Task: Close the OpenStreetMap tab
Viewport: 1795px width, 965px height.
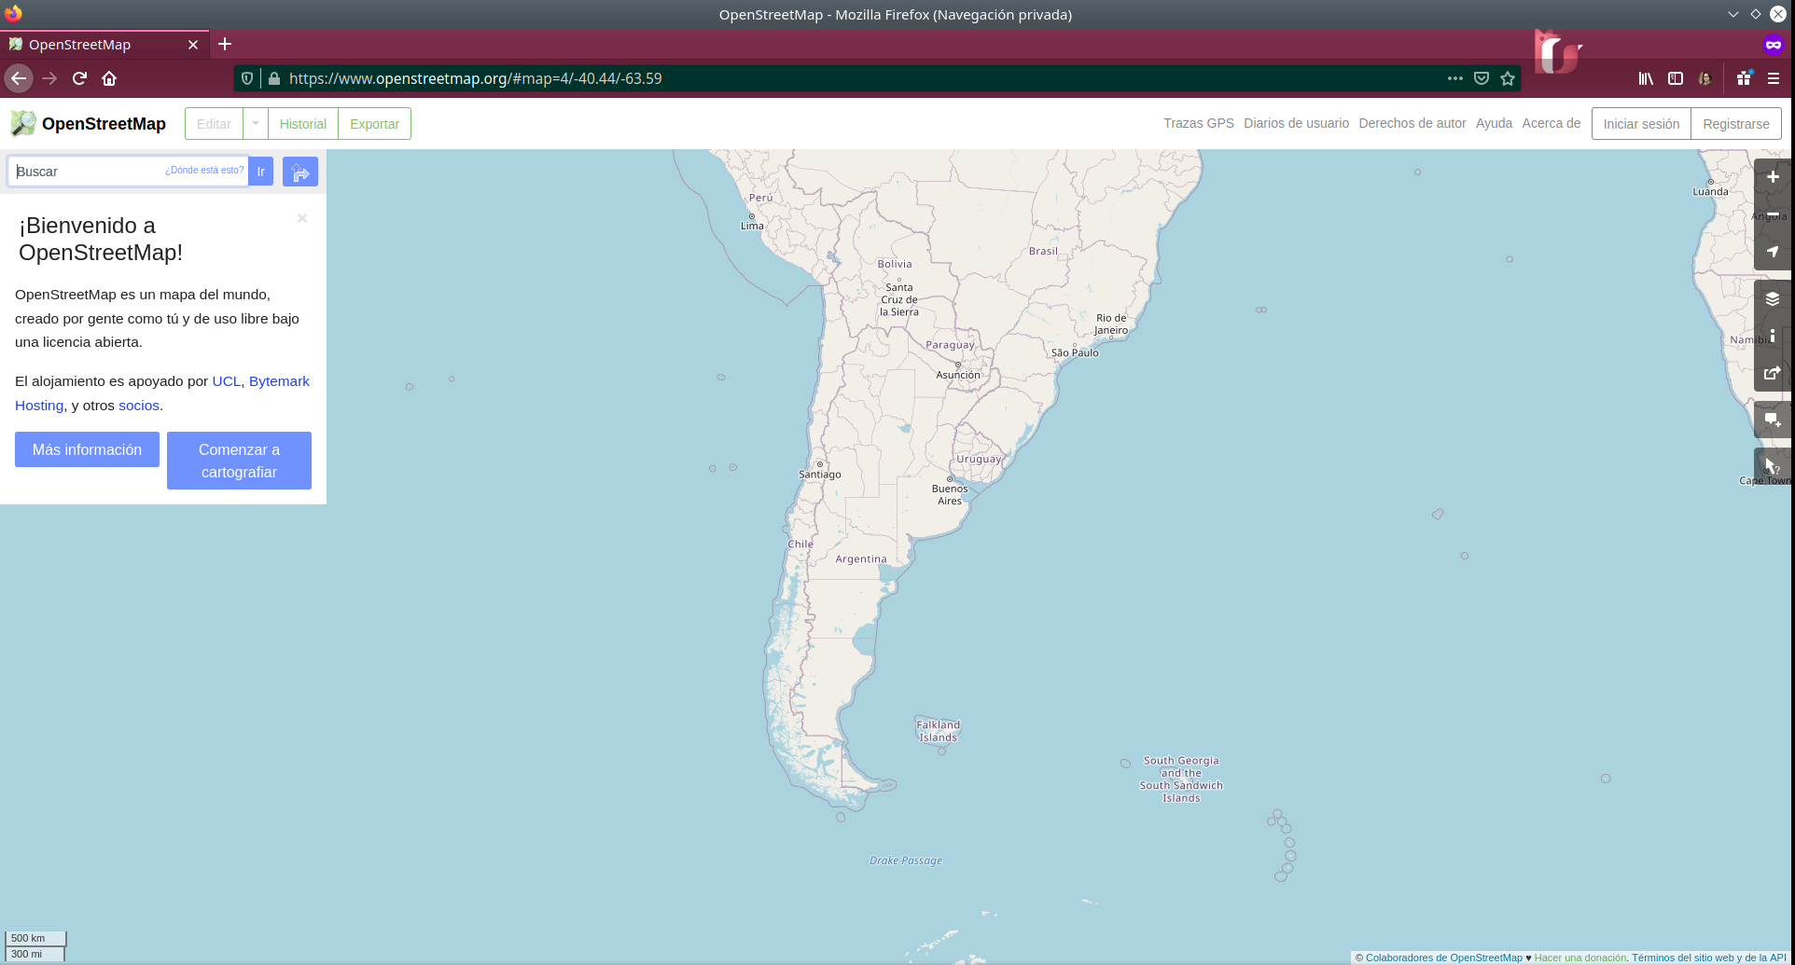Action: [193, 45]
